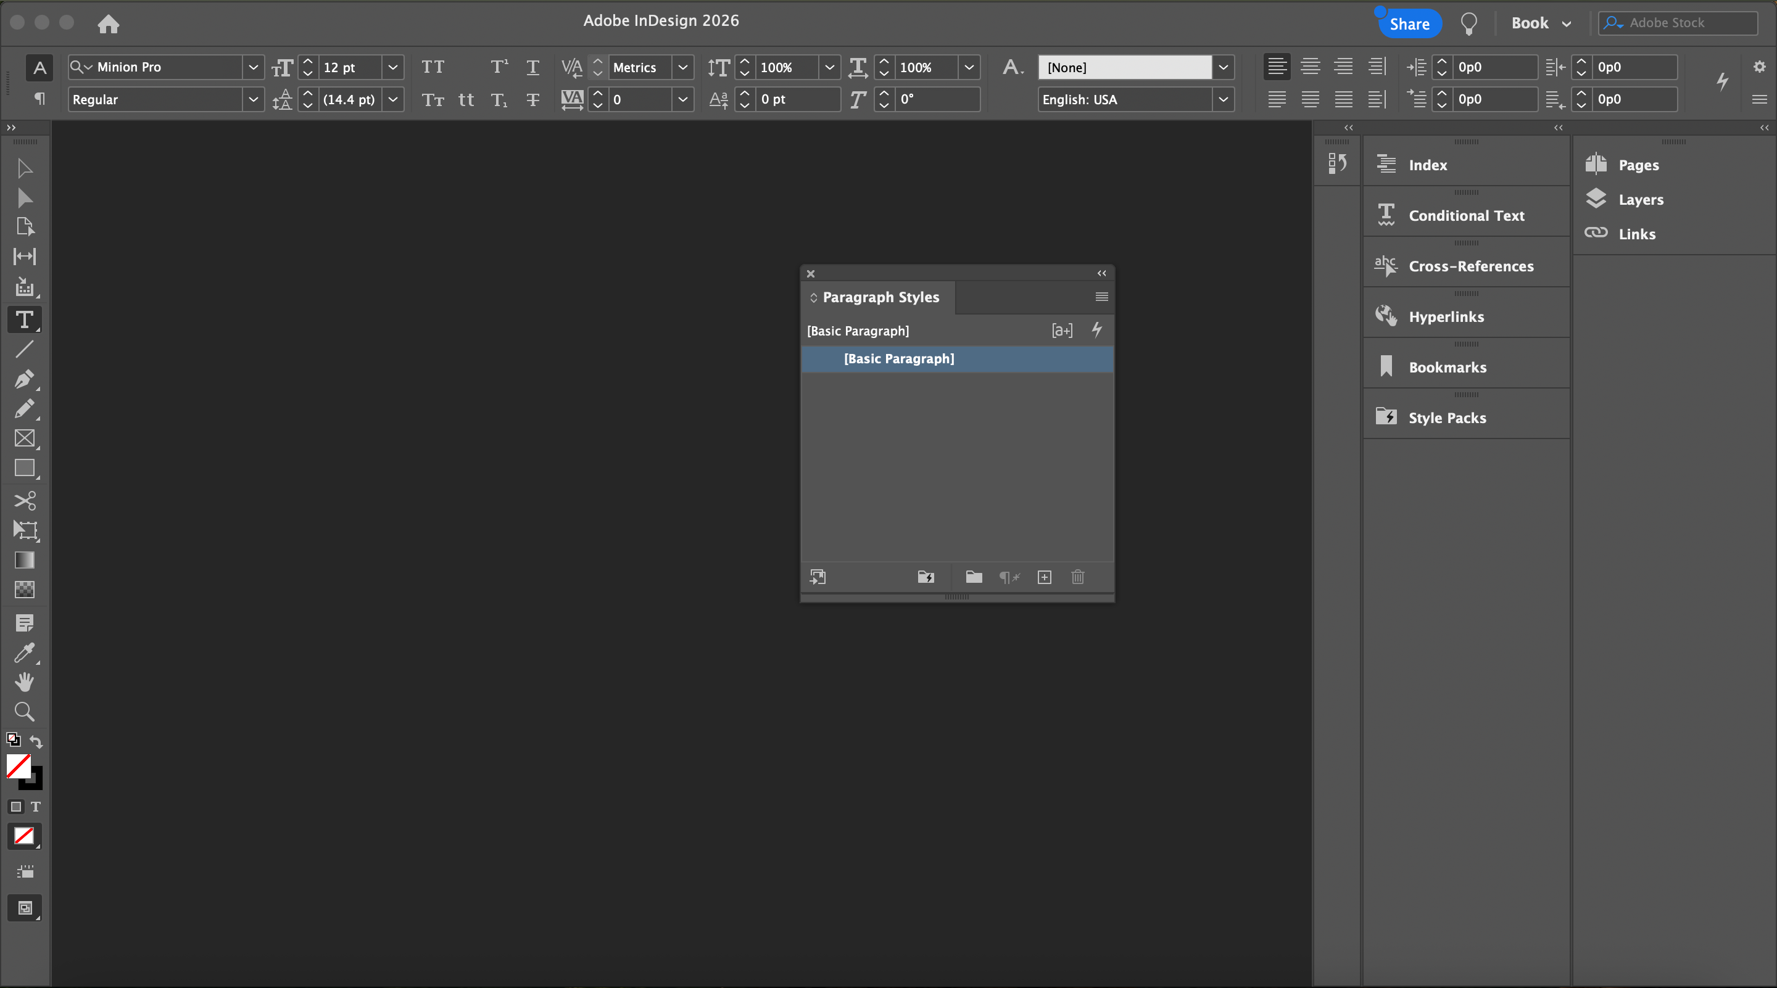Click the blue Share button
Viewport: 1777px width, 988px height.
(1409, 24)
